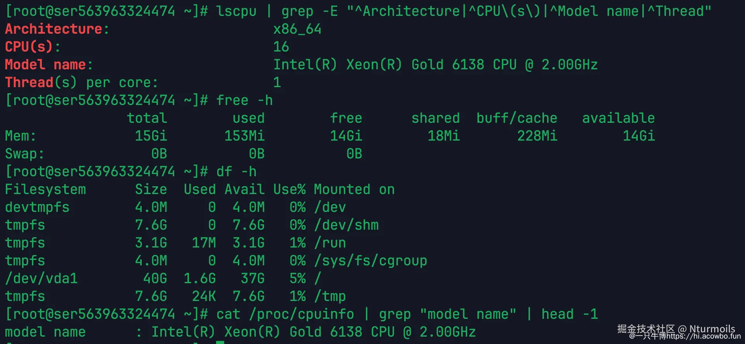Click the Mounted on column header
The width and height of the screenshot is (745, 344).
354,189
